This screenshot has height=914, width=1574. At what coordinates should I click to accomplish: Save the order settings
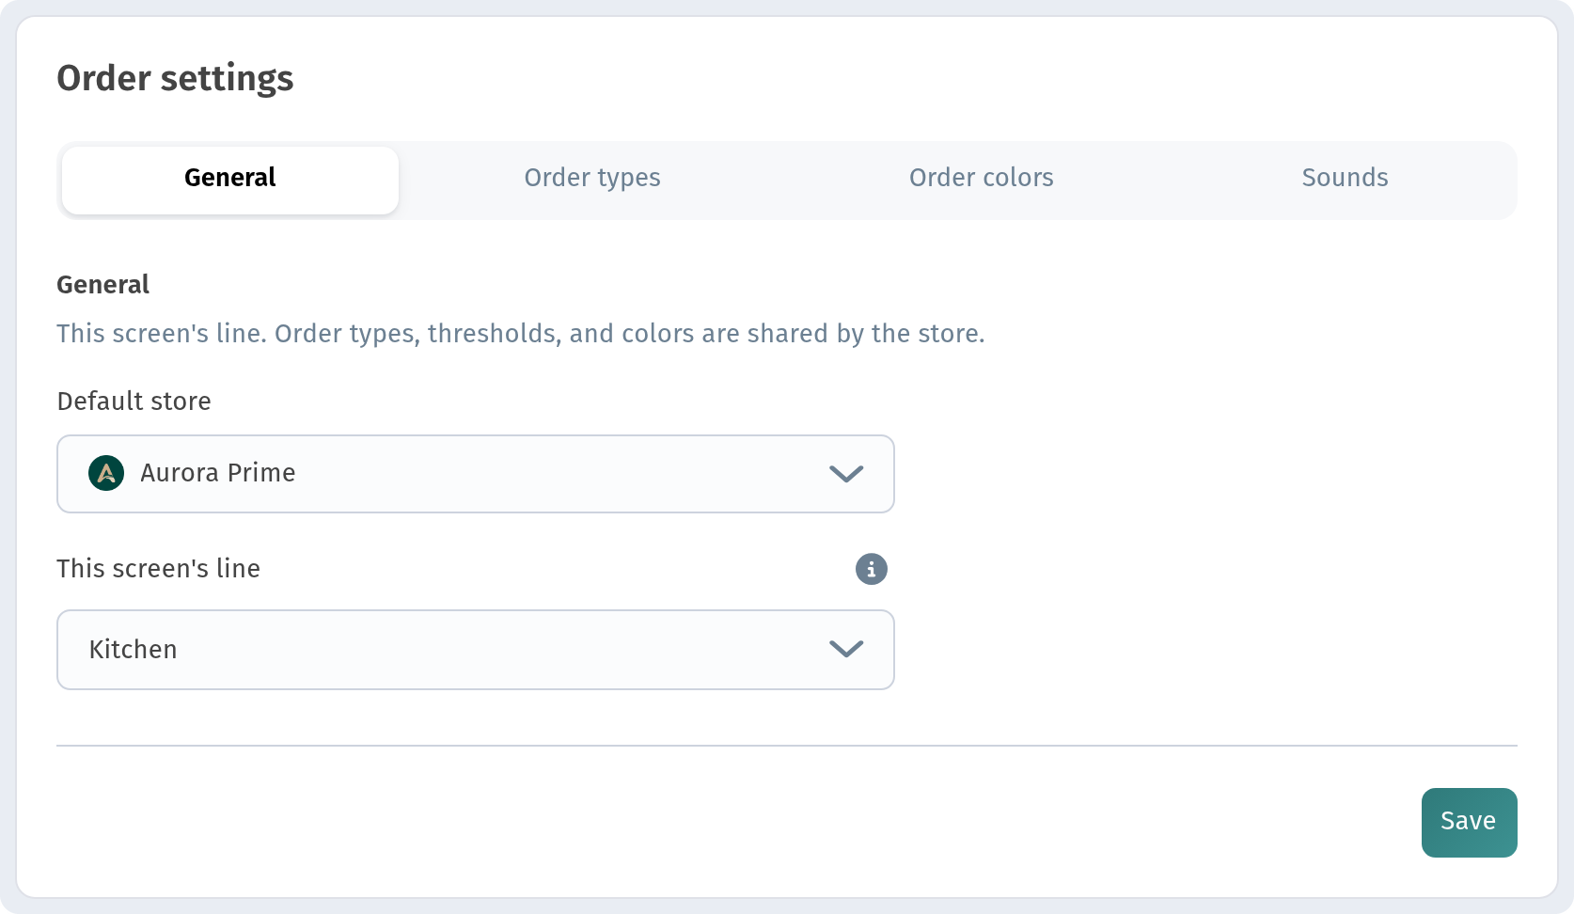[x=1469, y=822]
